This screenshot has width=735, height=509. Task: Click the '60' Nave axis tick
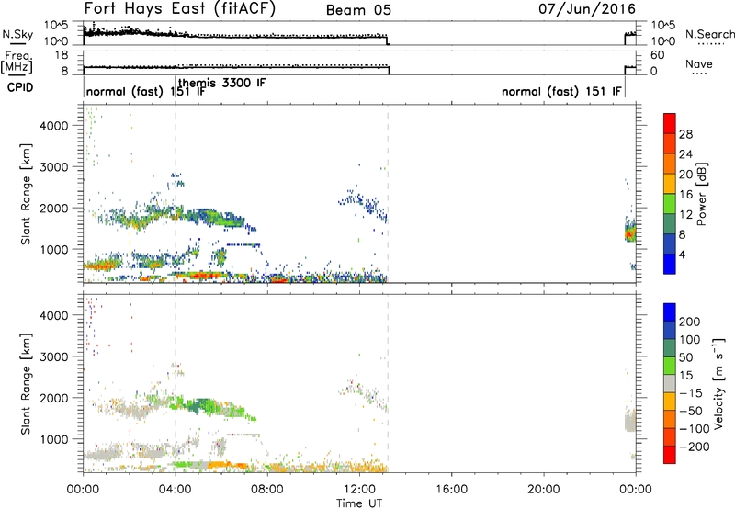657,55
